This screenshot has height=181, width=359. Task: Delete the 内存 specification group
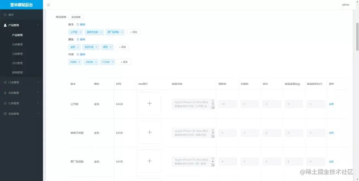coord(81,54)
